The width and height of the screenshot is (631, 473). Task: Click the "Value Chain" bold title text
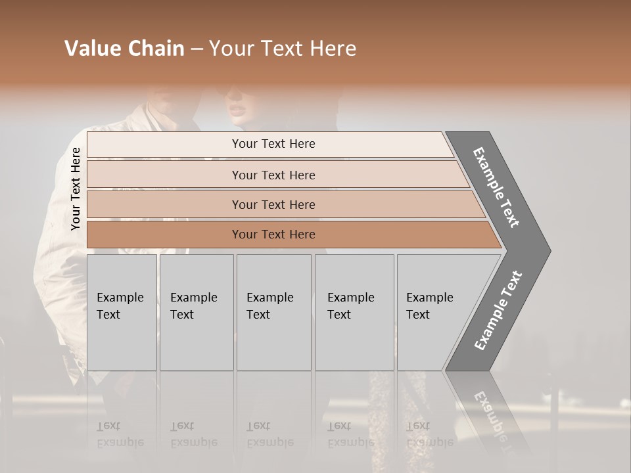click(x=124, y=49)
